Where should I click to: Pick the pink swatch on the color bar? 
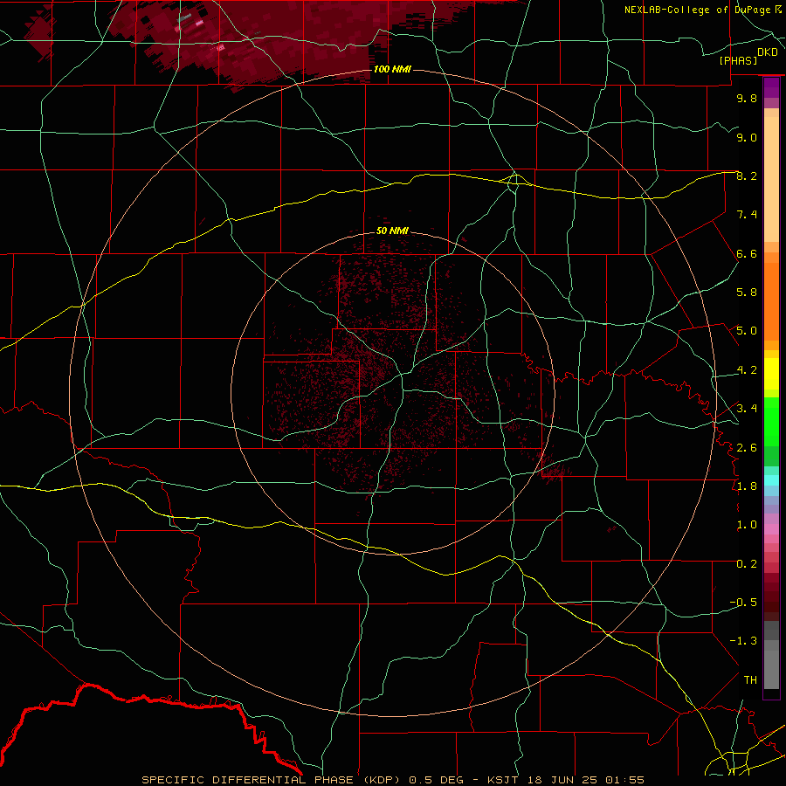tap(771, 529)
